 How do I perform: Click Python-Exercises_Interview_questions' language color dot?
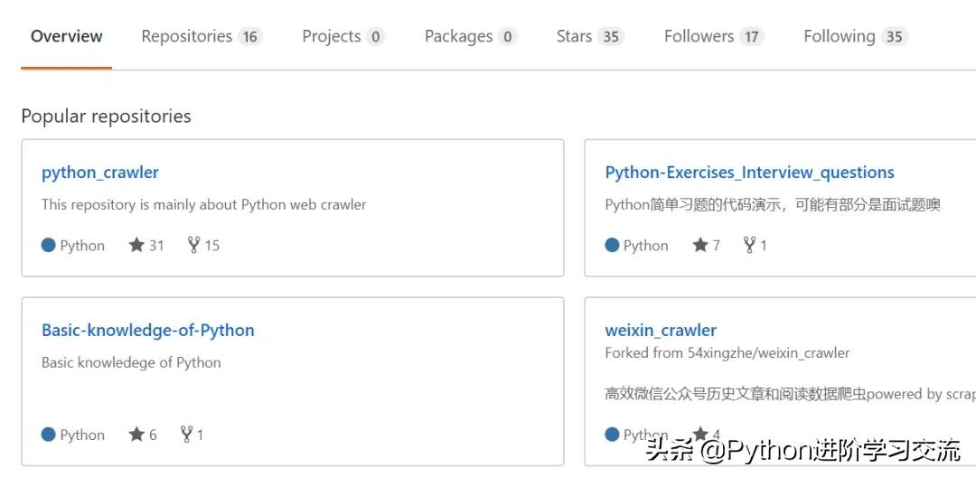(x=612, y=245)
